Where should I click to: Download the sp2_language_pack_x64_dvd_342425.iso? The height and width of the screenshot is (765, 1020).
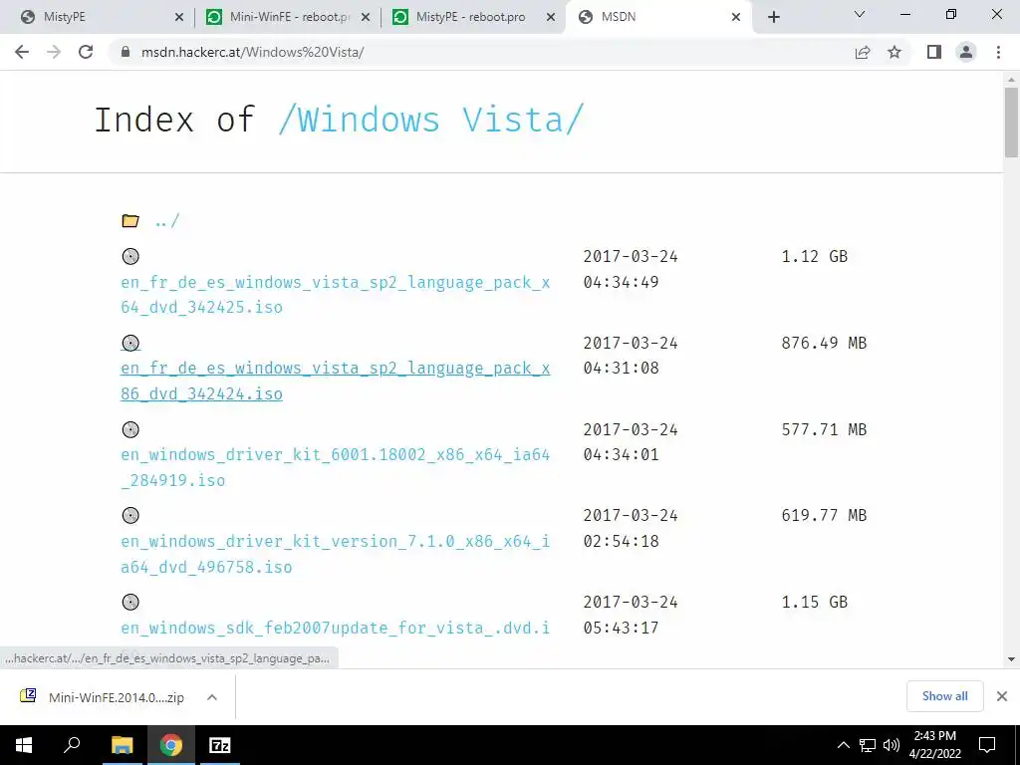coord(335,295)
